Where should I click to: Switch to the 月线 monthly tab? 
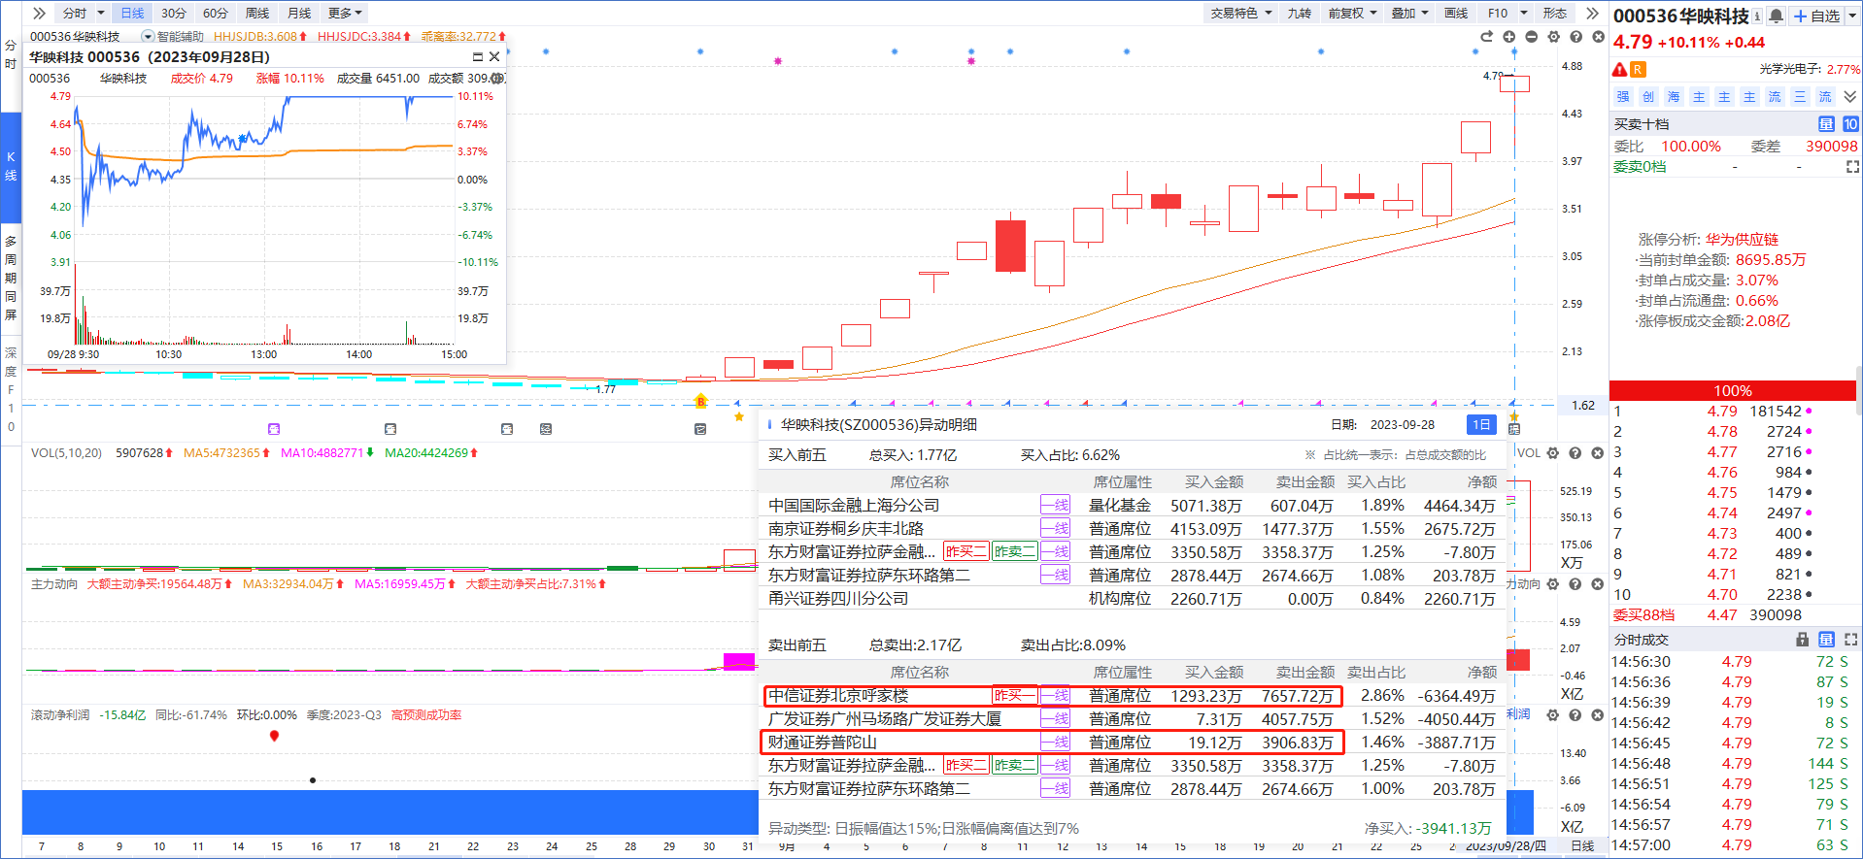click(299, 13)
